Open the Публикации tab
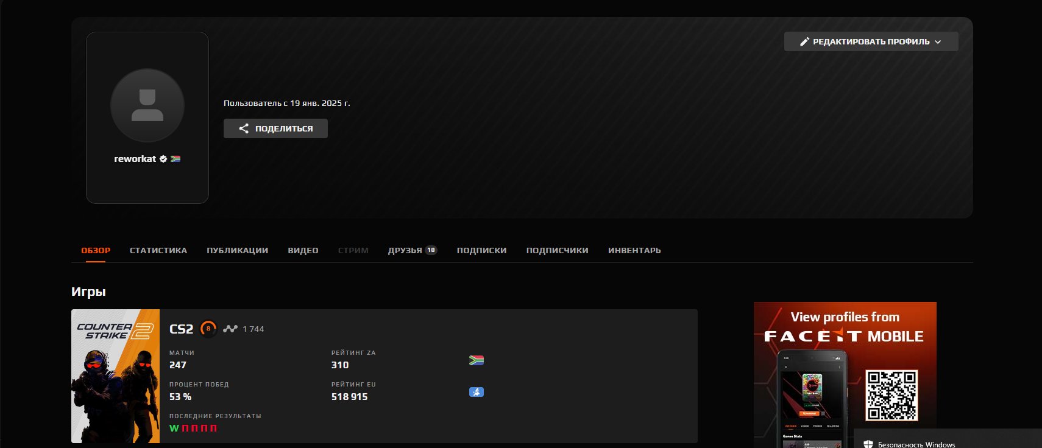This screenshot has width=1042, height=448. (237, 250)
